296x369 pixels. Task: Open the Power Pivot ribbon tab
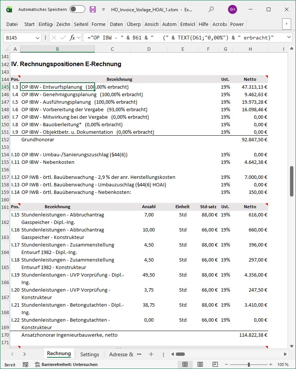[x=237, y=24]
